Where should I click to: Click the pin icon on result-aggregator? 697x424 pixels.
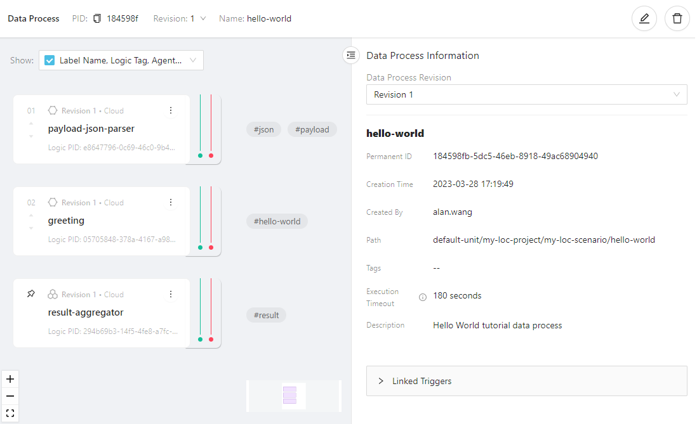click(x=31, y=294)
